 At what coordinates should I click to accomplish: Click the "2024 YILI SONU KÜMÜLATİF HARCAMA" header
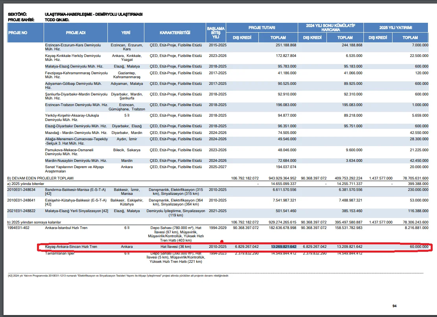(330, 28)
